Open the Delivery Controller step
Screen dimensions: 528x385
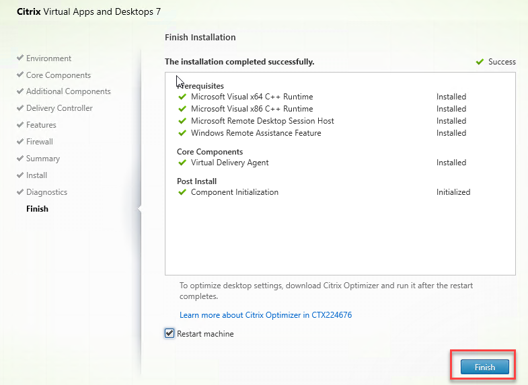[59, 108]
